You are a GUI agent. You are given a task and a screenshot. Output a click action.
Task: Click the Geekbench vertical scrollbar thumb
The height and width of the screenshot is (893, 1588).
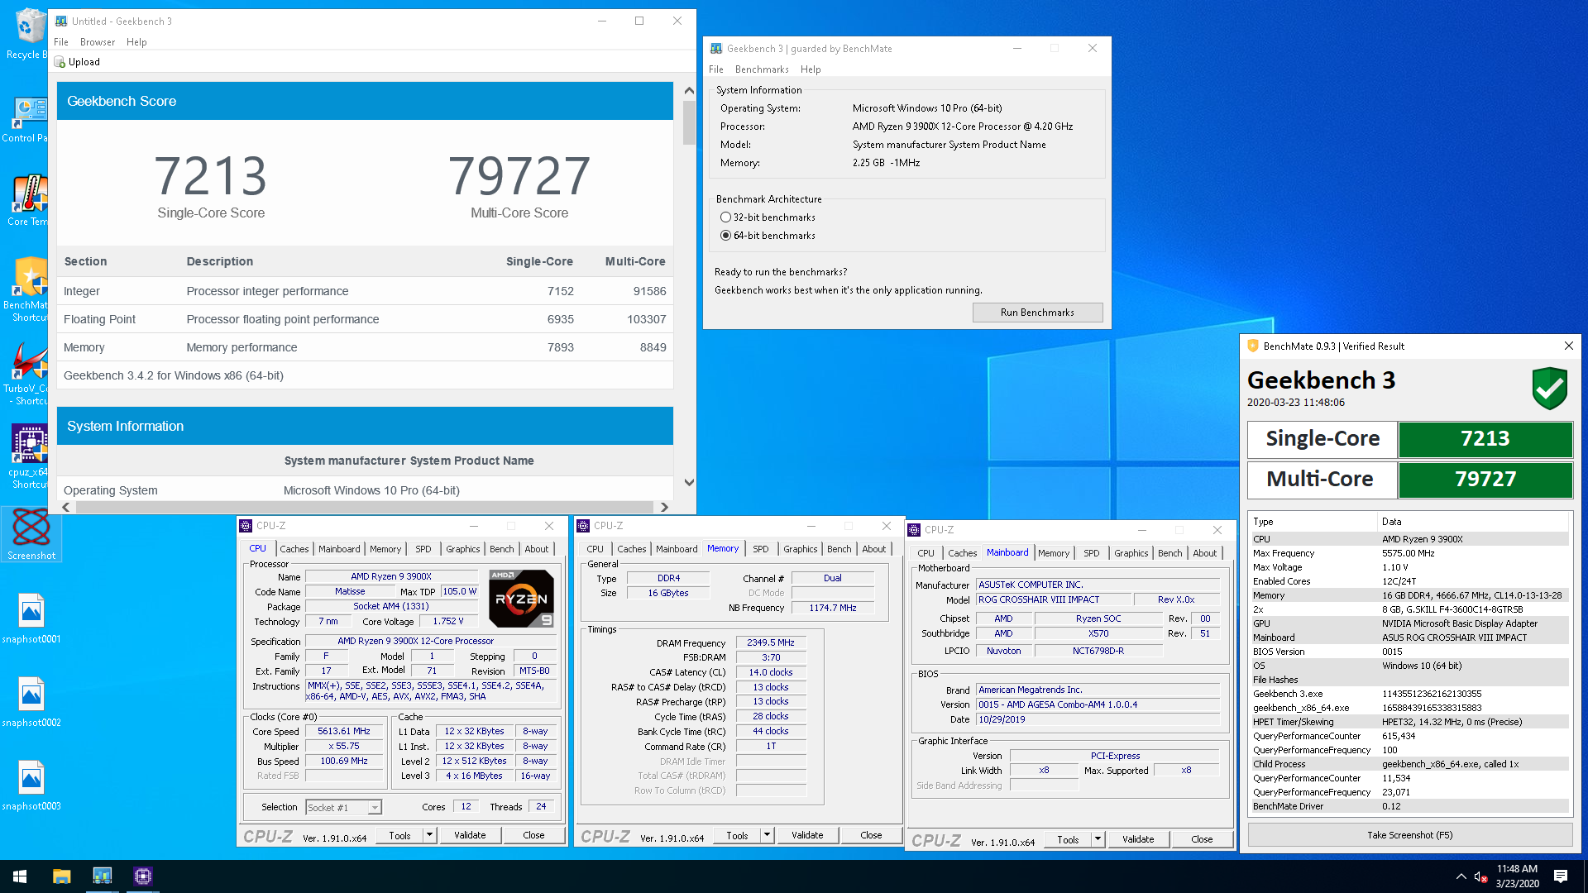[689, 123]
